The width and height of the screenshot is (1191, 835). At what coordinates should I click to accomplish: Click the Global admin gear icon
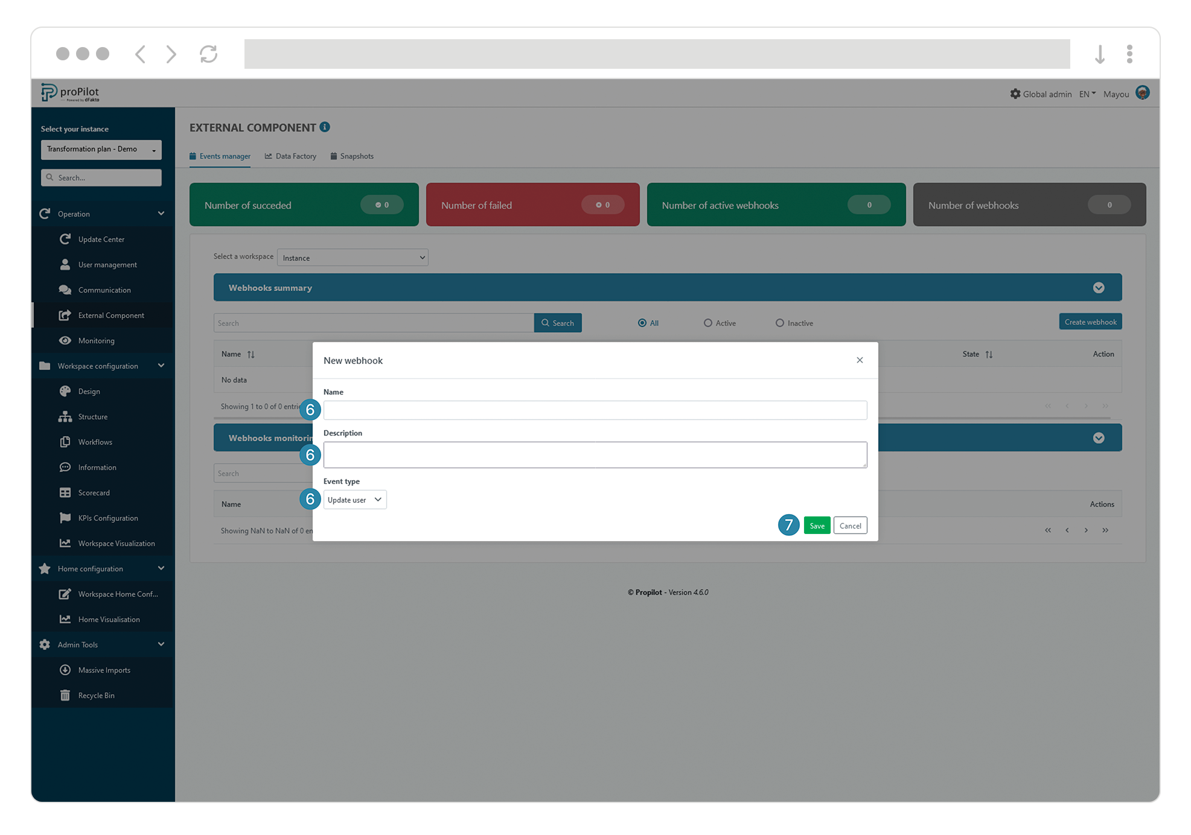click(x=1015, y=94)
